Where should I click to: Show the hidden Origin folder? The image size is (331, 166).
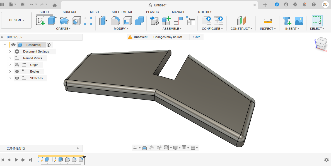tap(17, 65)
